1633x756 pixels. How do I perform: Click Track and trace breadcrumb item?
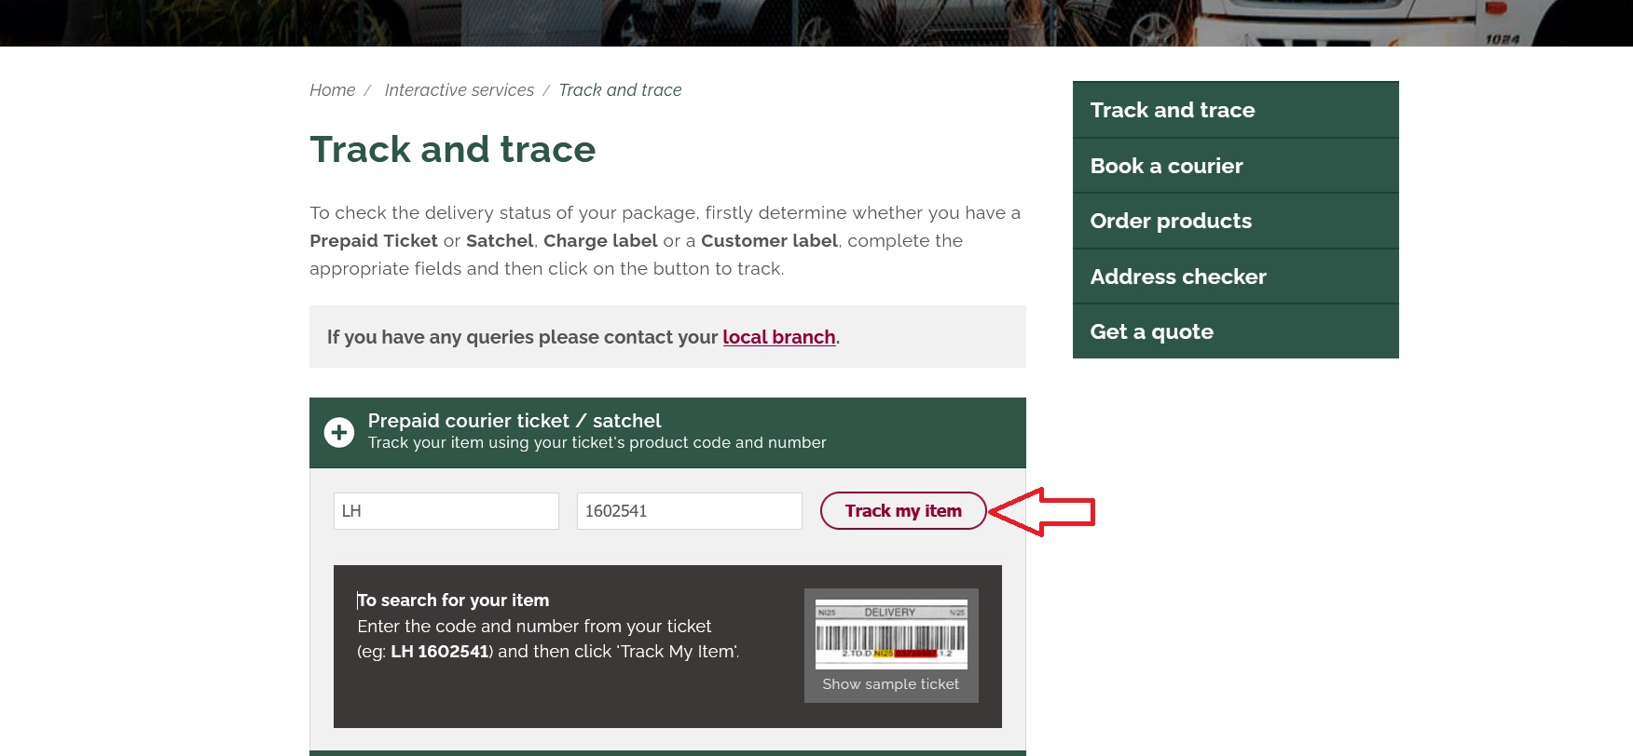coord(620,90)
